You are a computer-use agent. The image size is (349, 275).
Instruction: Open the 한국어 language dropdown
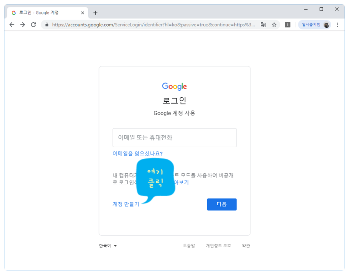tap(108, 246)
